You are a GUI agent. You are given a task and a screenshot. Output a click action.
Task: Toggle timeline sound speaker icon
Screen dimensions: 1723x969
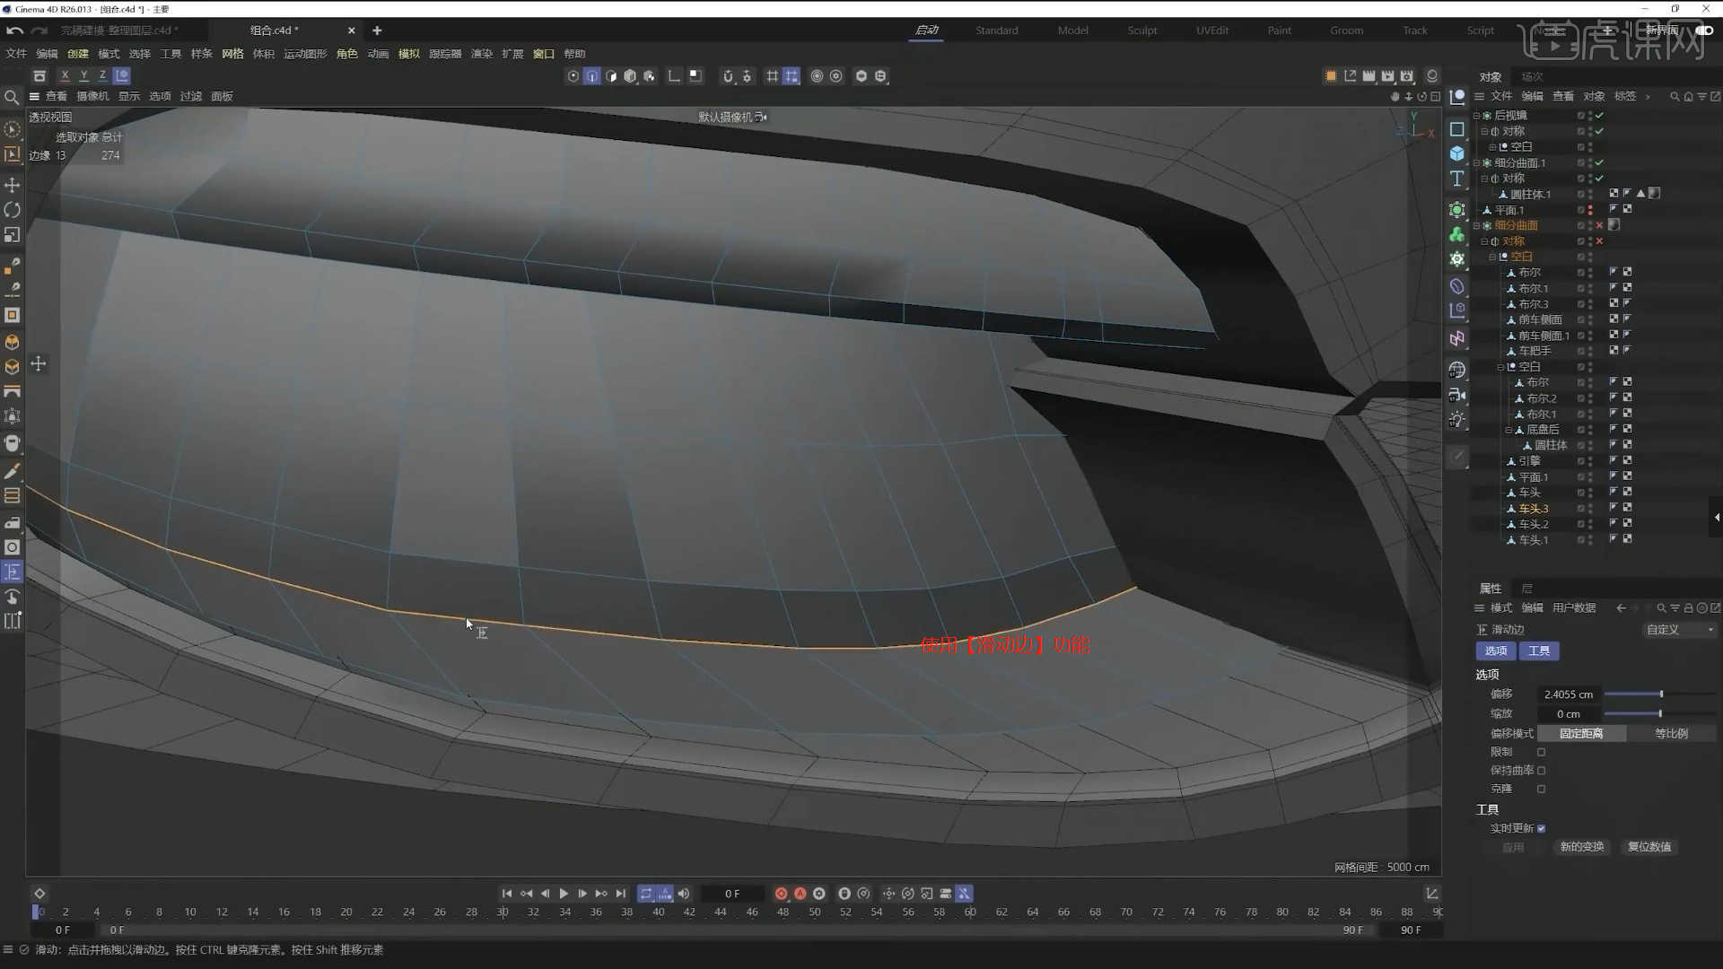(x=684, y=894)
